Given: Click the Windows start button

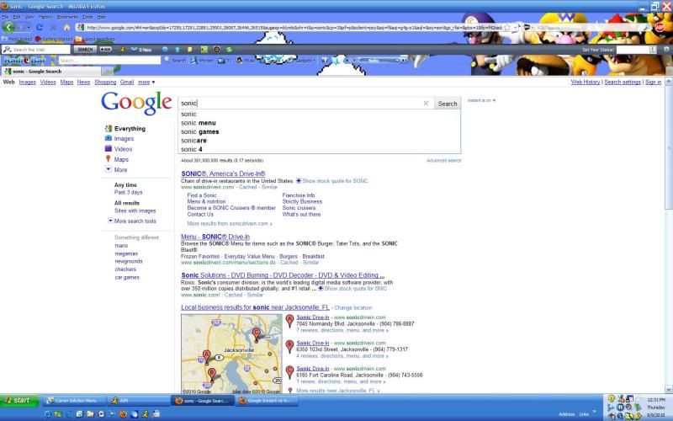Looking at the screenshot, I should (x=19, y=401).
